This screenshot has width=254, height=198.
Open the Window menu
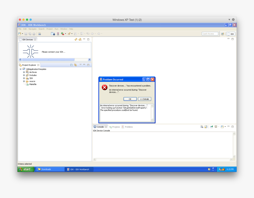pyautogui.click(x=64, y=29)
